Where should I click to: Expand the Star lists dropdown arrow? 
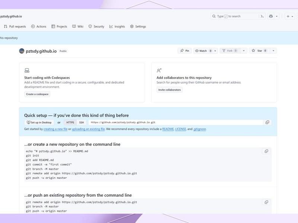point(273,51)
